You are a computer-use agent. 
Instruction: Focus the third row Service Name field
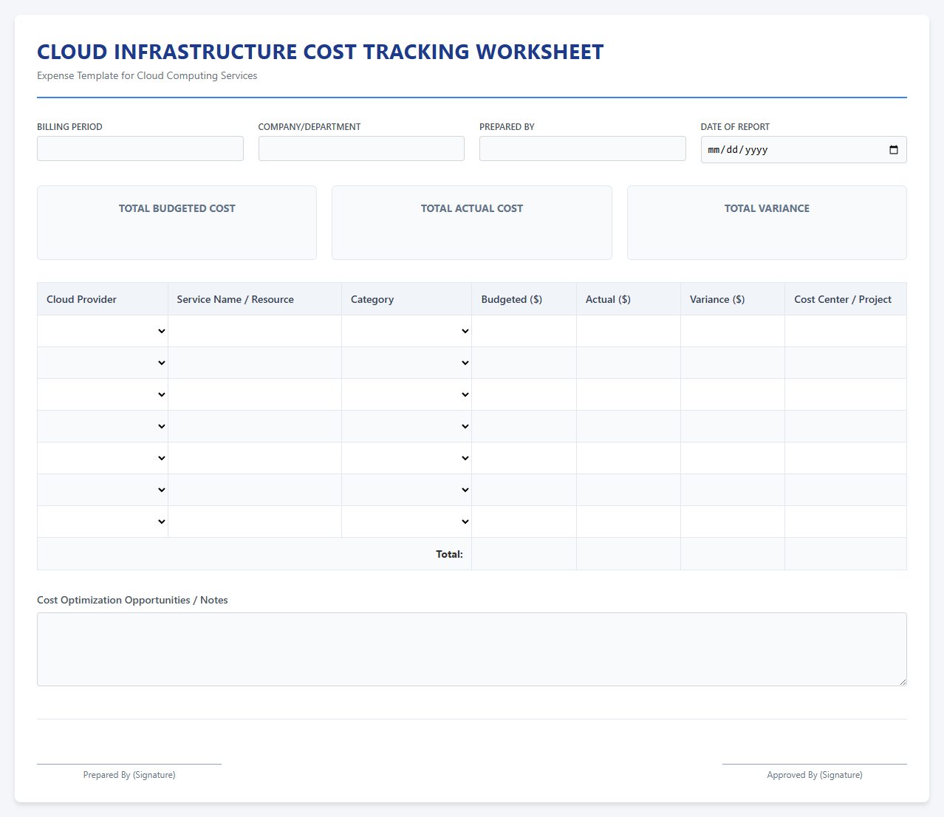255,394
